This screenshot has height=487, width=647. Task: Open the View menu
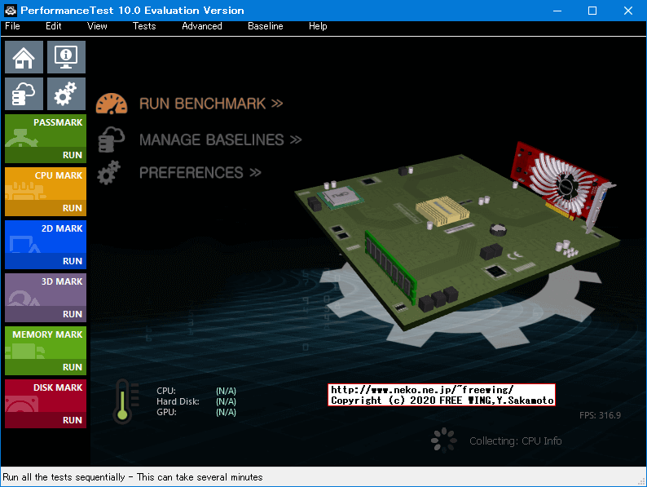(x=97, y=26)
